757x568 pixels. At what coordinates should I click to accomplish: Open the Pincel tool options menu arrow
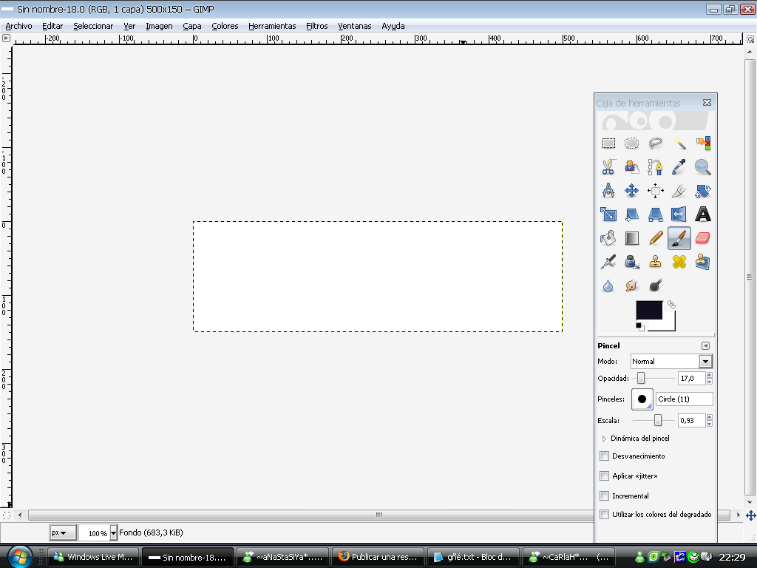[705, 346]
